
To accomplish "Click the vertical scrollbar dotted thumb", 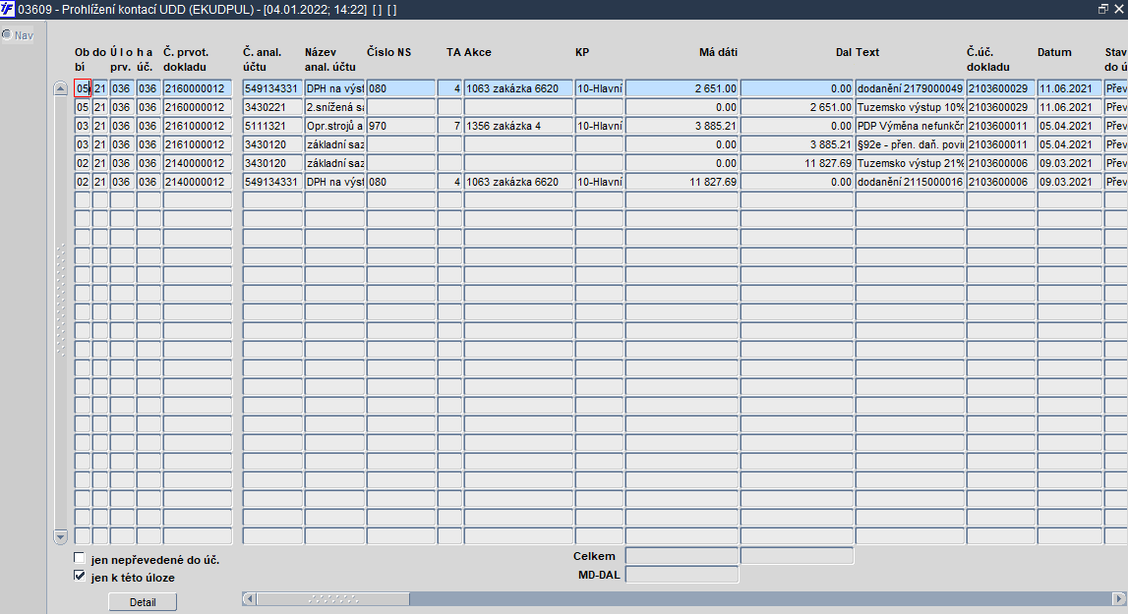I will (60, 300).
